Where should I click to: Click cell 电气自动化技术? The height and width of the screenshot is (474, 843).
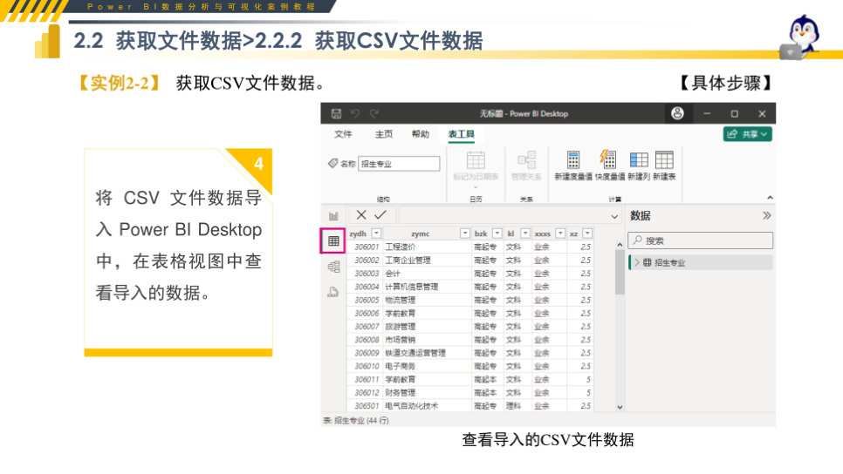click(411, 406)
